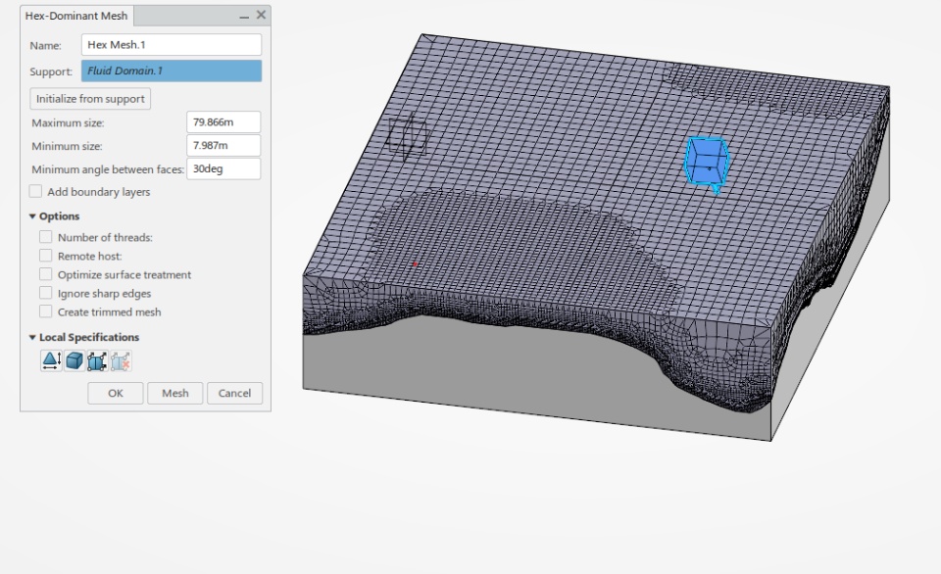The height and width of the screenshot is (574, 941).
Task: Select the box-with-arrows local specification icon
Action: 97,360
